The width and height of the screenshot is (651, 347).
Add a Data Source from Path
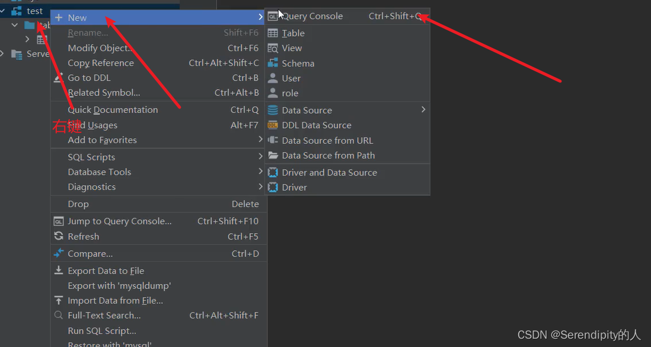tap(329, 155)
